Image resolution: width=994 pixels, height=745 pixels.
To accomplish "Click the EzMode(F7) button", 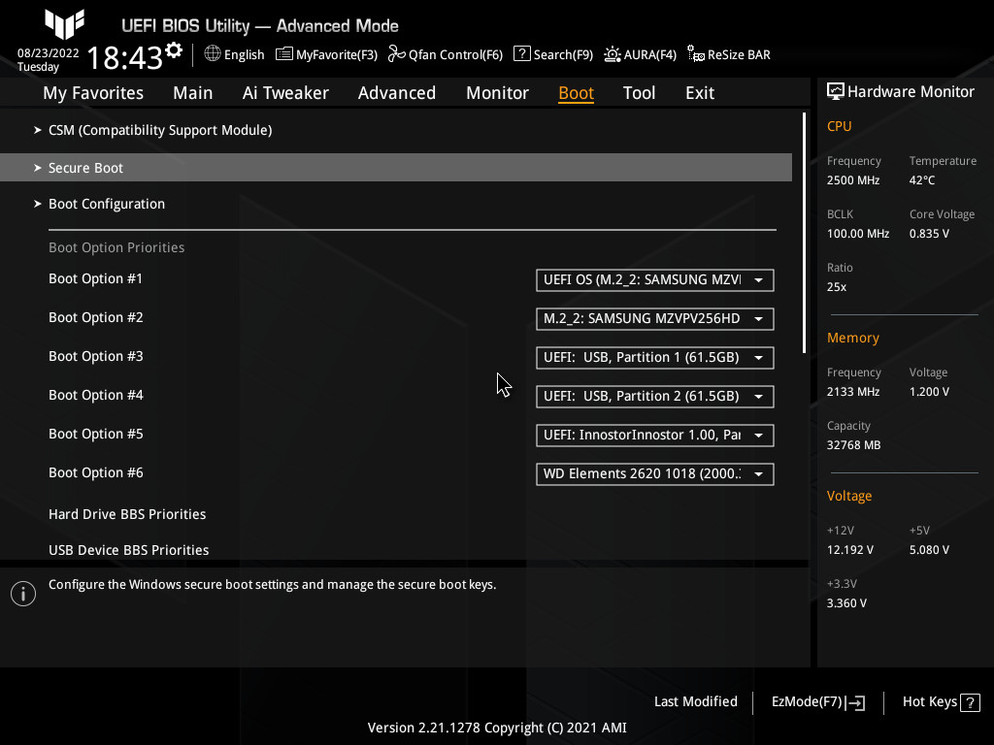I will tap(816, 701).
